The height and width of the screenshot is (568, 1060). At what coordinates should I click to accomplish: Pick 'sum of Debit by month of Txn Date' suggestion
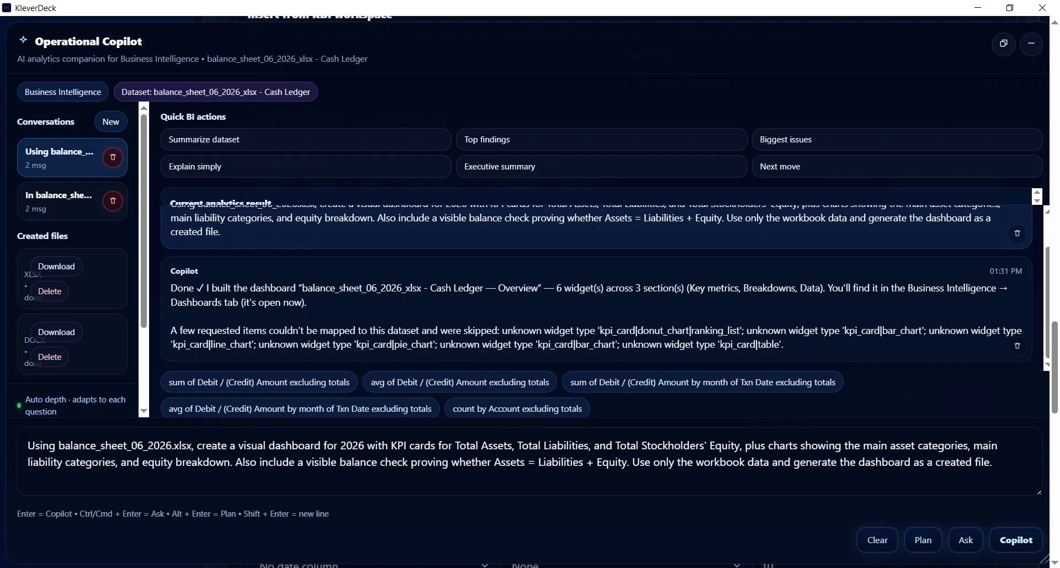coord(702,383)
